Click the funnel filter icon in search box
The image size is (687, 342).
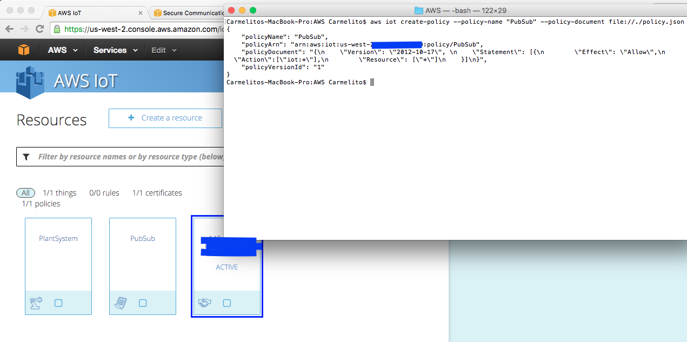26,157
